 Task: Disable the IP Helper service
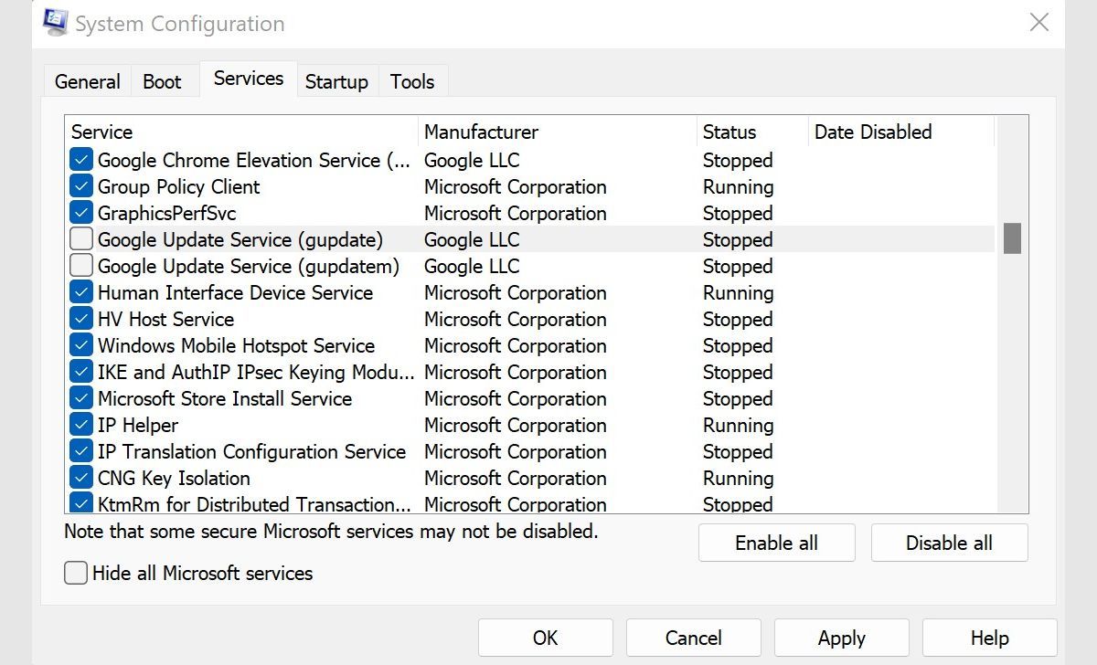(80, 425)
